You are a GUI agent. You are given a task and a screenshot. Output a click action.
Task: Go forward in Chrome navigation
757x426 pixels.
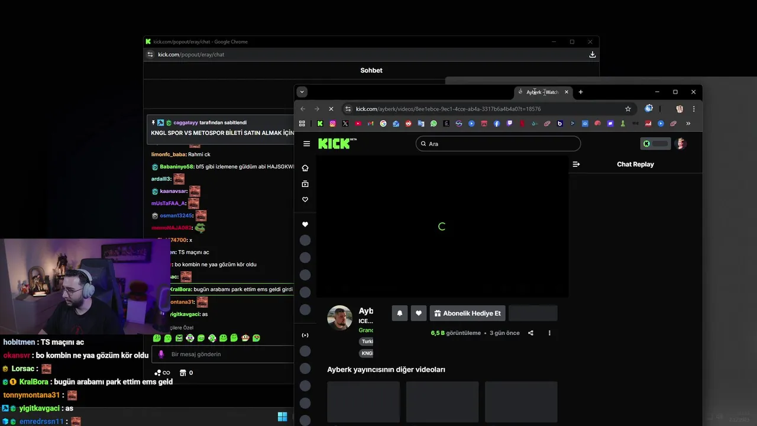pos(317,109)
